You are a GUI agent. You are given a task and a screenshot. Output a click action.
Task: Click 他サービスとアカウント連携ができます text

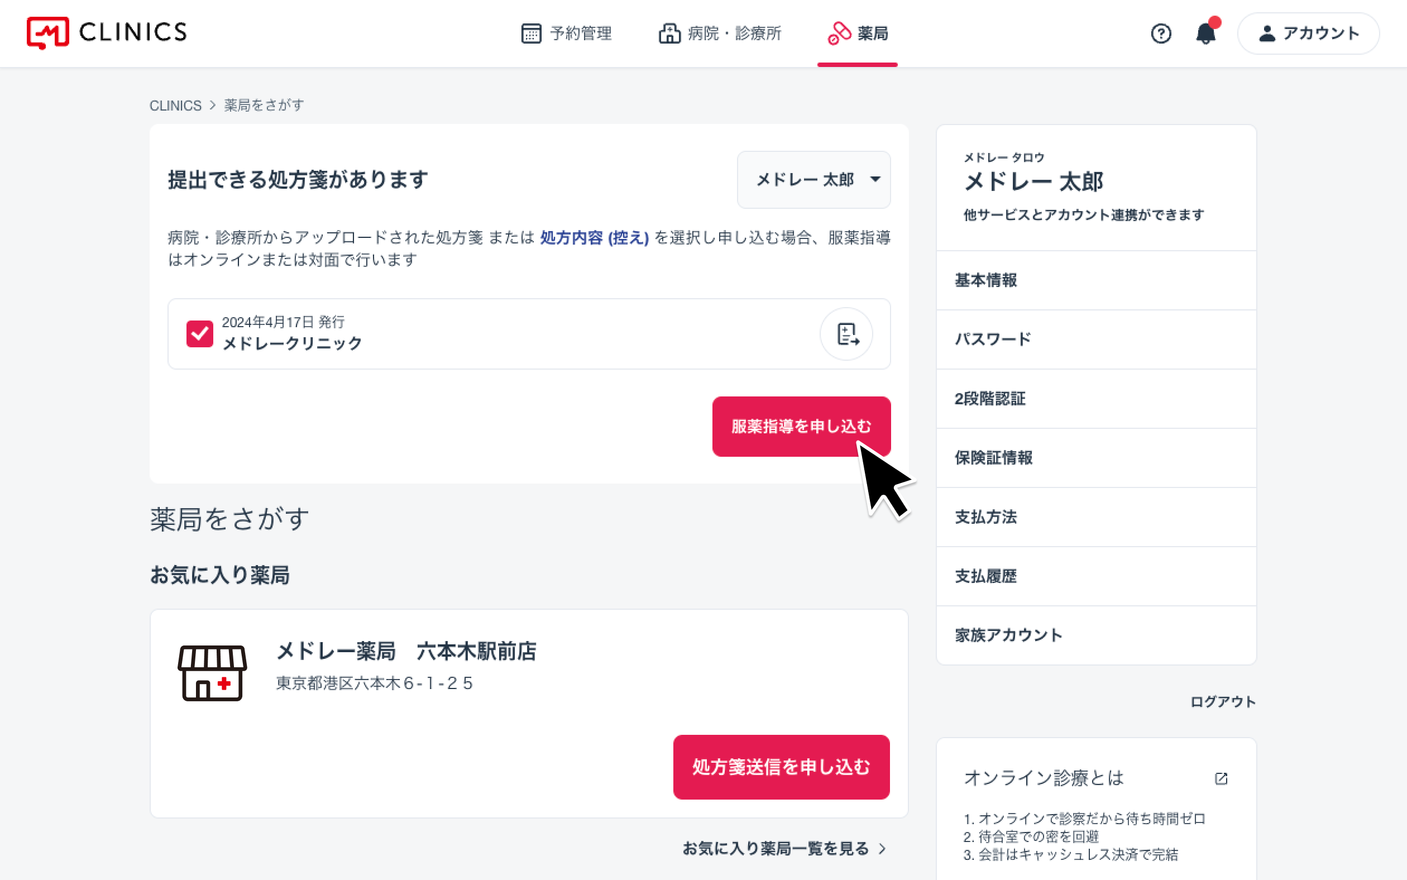[x=1084, y=215]
